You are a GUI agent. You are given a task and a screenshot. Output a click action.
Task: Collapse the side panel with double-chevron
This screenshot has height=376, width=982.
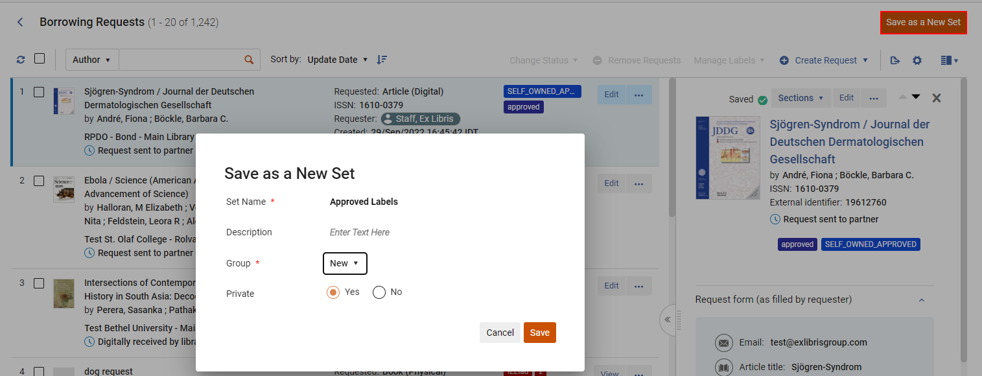pyautogui.click(x=667, y=319)
